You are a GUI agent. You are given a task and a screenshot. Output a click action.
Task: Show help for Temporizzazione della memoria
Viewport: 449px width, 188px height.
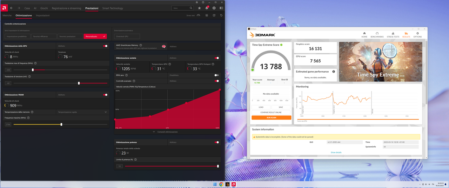tap(32, 112)
